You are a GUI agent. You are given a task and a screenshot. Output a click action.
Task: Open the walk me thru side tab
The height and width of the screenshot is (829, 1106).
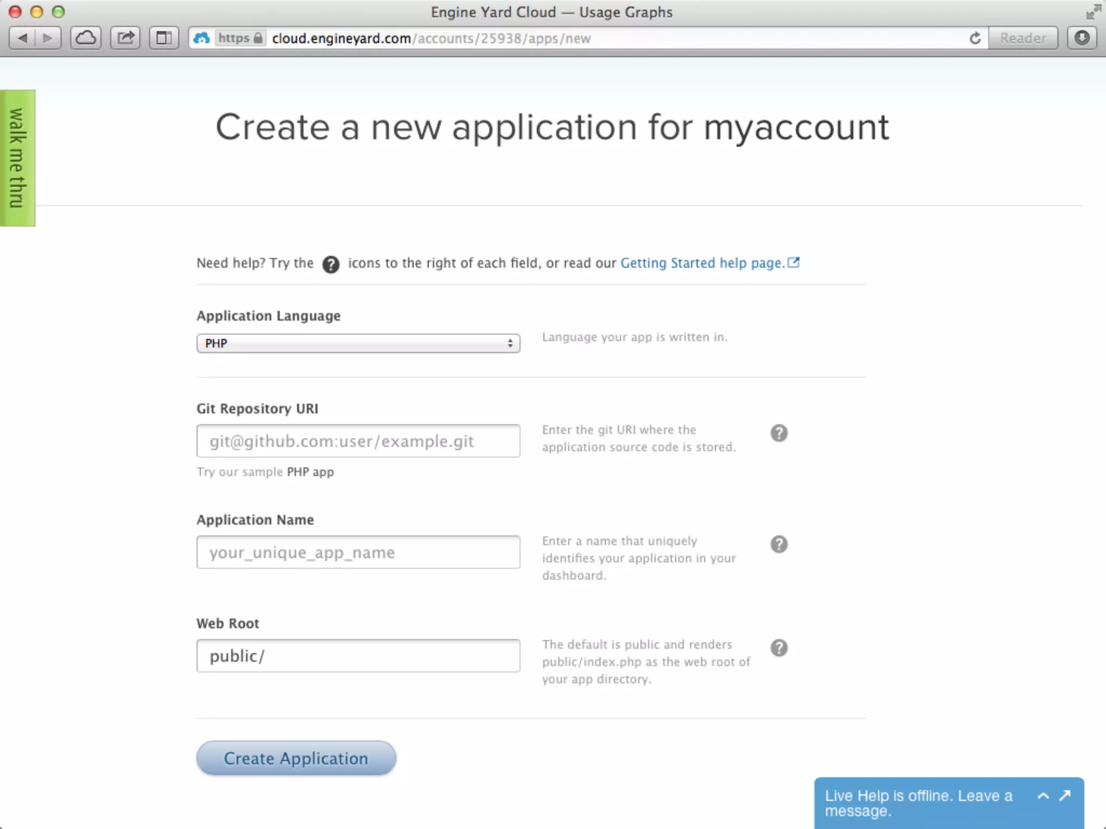[x=17, y=158]
